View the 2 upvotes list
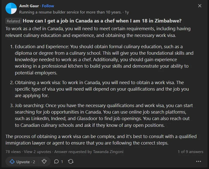Viewport: 209px width, 169px height. (x=38, y=152)
